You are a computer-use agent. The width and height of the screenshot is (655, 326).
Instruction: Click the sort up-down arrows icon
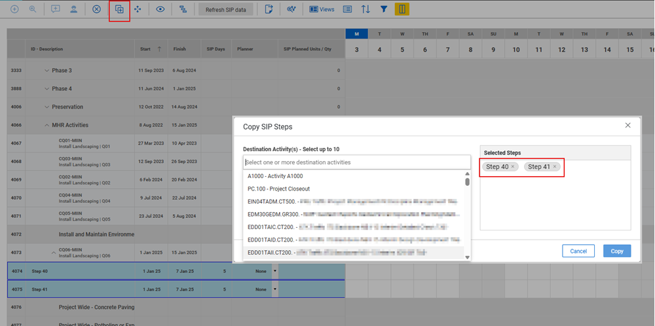click(x=365, y=10)
